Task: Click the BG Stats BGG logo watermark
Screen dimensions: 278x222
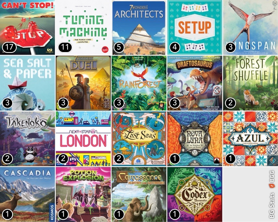Action: tap(272, 194)
